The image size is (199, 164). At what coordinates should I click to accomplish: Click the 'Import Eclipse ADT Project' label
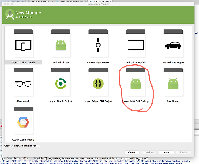point(98,101)
